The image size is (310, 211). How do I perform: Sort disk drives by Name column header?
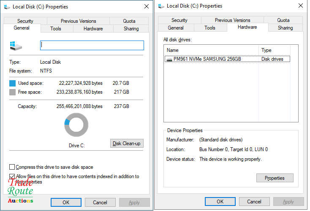point(211,50)
